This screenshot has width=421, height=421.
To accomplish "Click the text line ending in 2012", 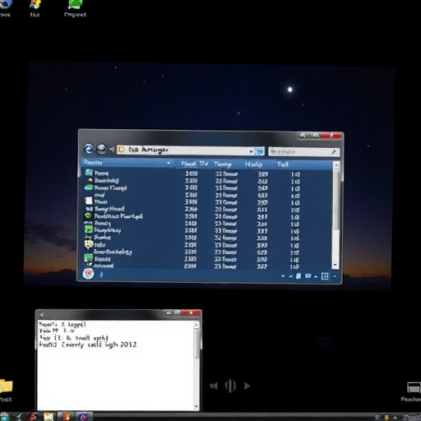I will (x=88, y=345).
